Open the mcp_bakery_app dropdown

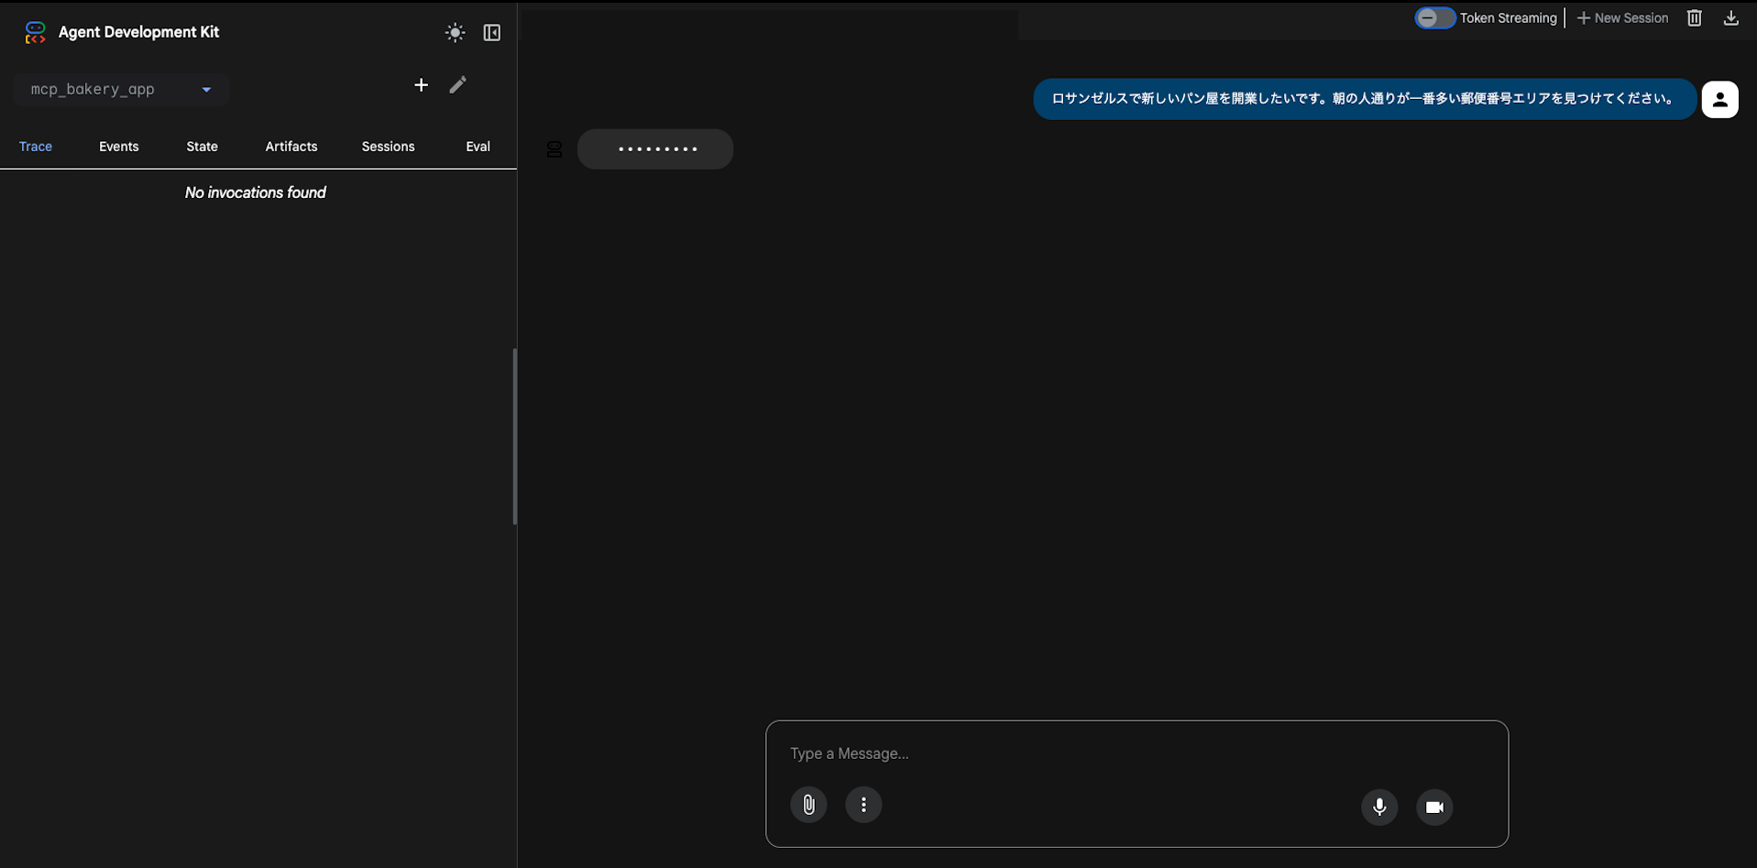[120, 89]
